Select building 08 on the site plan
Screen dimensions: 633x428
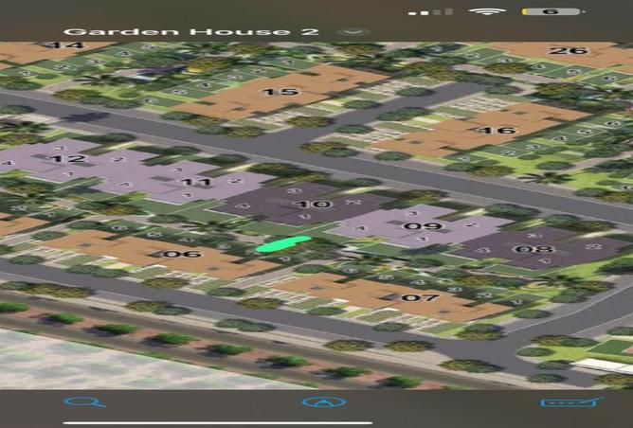[532, 249]
